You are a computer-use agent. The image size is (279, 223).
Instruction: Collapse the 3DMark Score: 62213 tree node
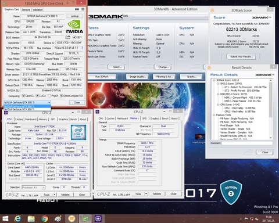click(214, 80)
